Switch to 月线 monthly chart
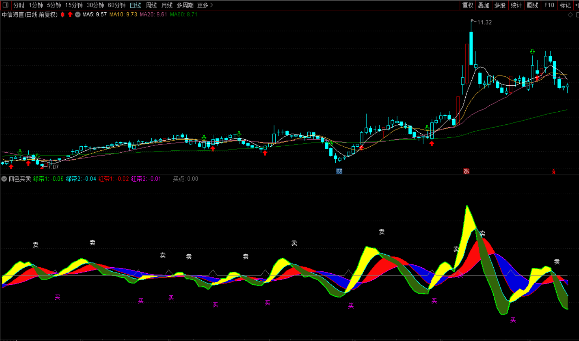The height and width of the screenshot is (341, 579). coord(167,5)
